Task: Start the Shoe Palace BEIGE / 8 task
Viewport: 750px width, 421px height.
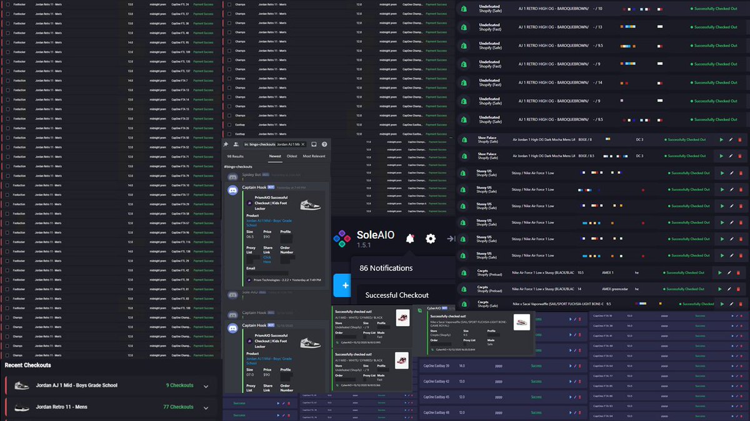Action: pos(721,140)
